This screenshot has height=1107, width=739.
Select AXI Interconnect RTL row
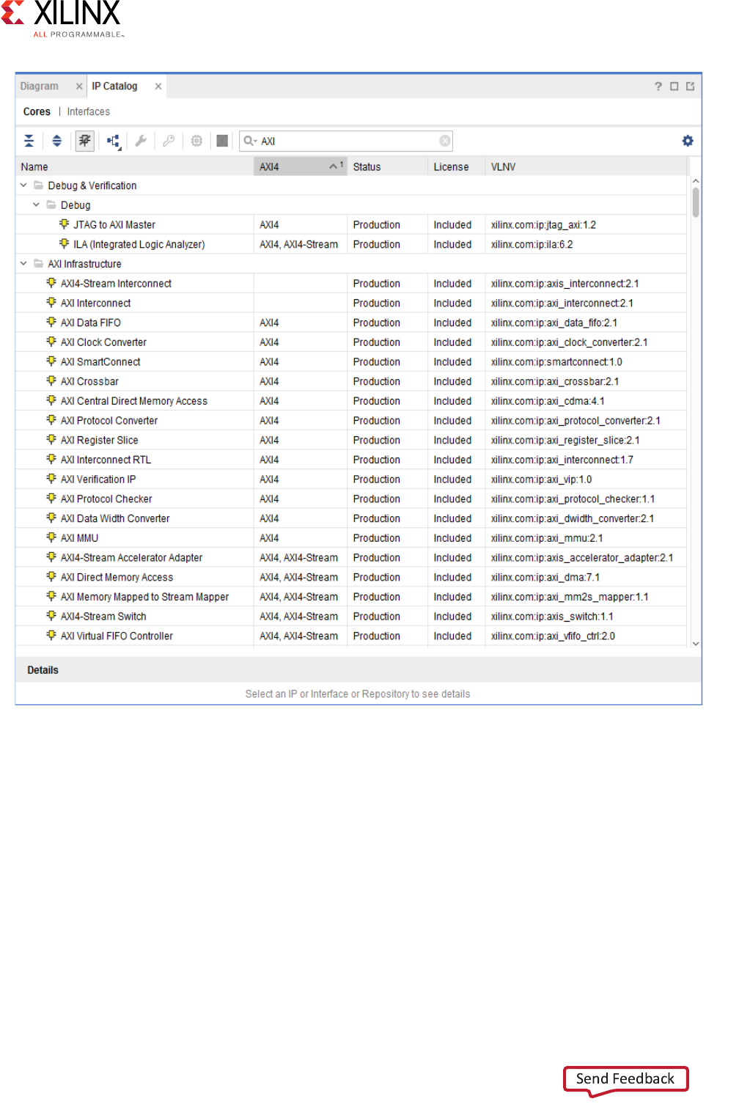tap(351, 460)
